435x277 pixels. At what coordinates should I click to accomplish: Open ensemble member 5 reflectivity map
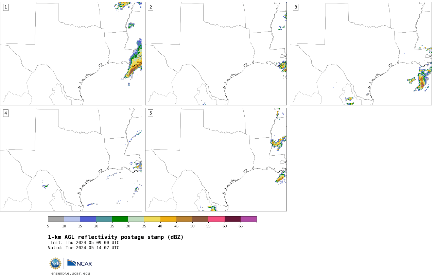[216, 159]
